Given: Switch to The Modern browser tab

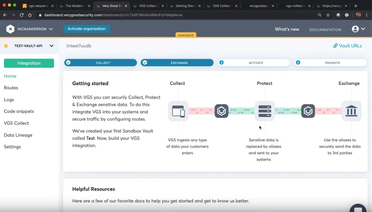Looking at the screenshot, I should [75, 6].
